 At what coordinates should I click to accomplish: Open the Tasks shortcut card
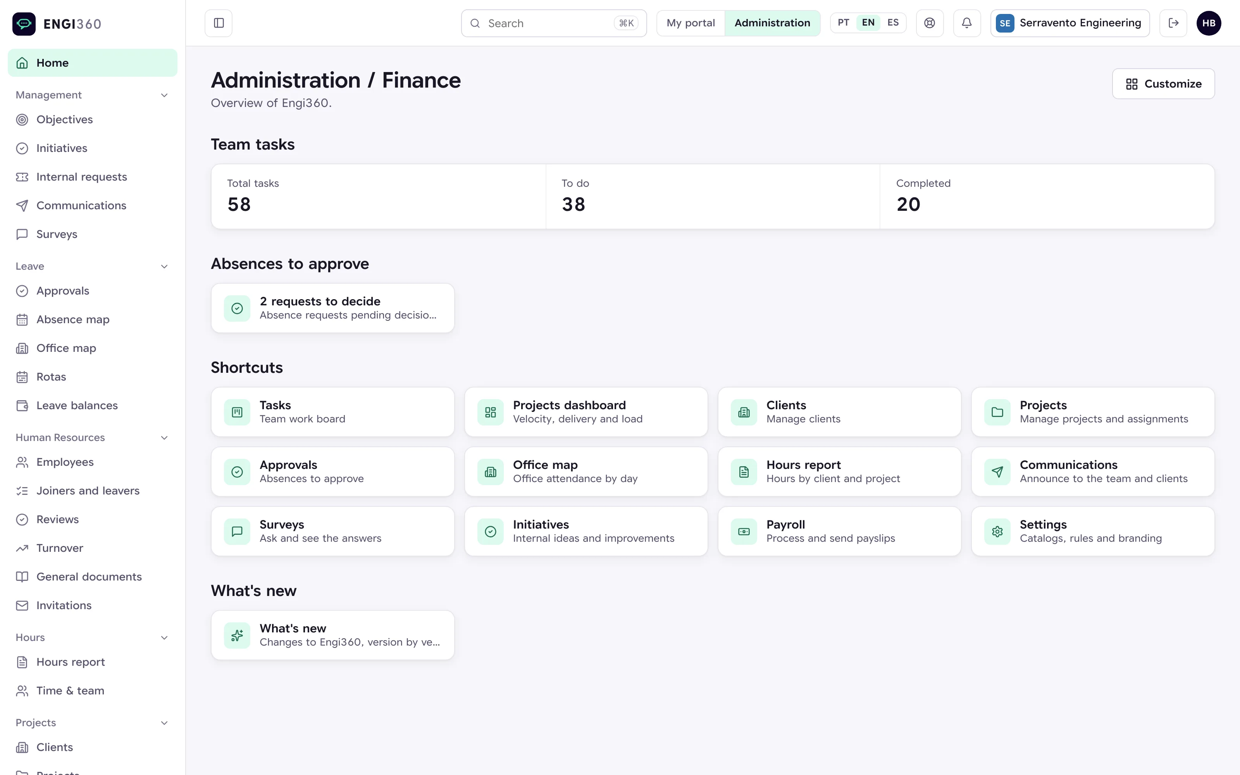332,412
